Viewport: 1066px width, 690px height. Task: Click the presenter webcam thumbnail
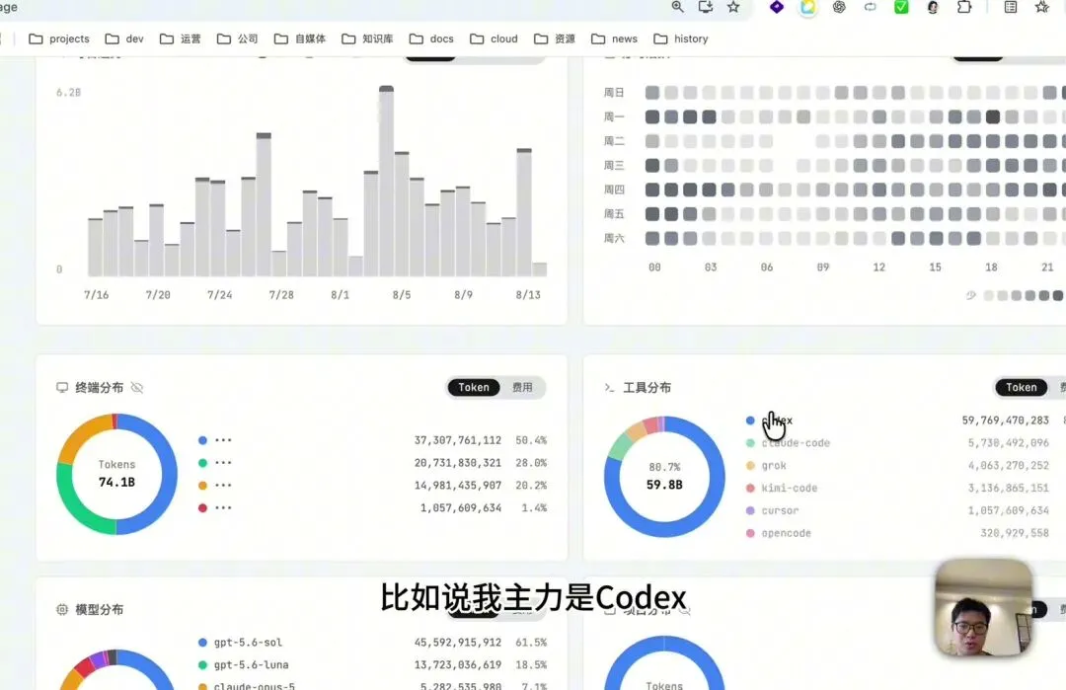pos(984,608)
